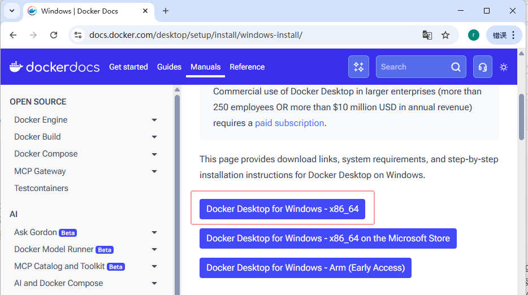
Task: Open MCP Gateway sidebar link
Action: point(40,171)
